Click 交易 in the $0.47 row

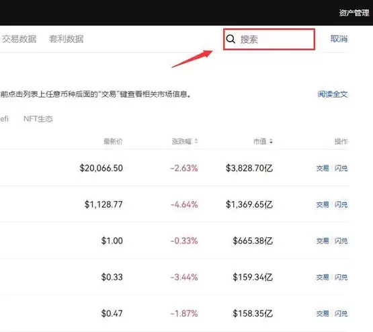(x=323, y=314)
